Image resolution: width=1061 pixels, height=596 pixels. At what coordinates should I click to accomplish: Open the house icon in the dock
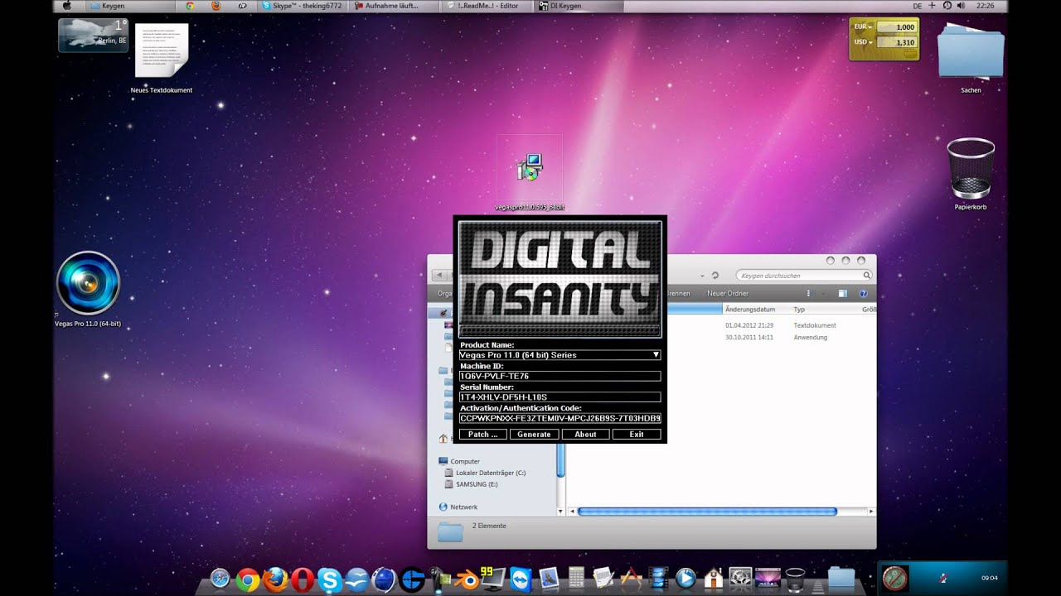pos(713,579)
